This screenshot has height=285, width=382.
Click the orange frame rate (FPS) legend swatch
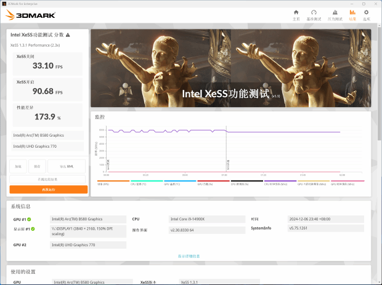(x=113, y=181)
